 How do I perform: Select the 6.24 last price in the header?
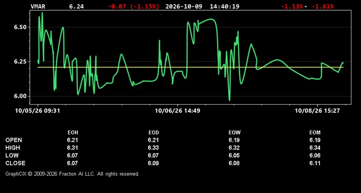click(x=77, y=6)
